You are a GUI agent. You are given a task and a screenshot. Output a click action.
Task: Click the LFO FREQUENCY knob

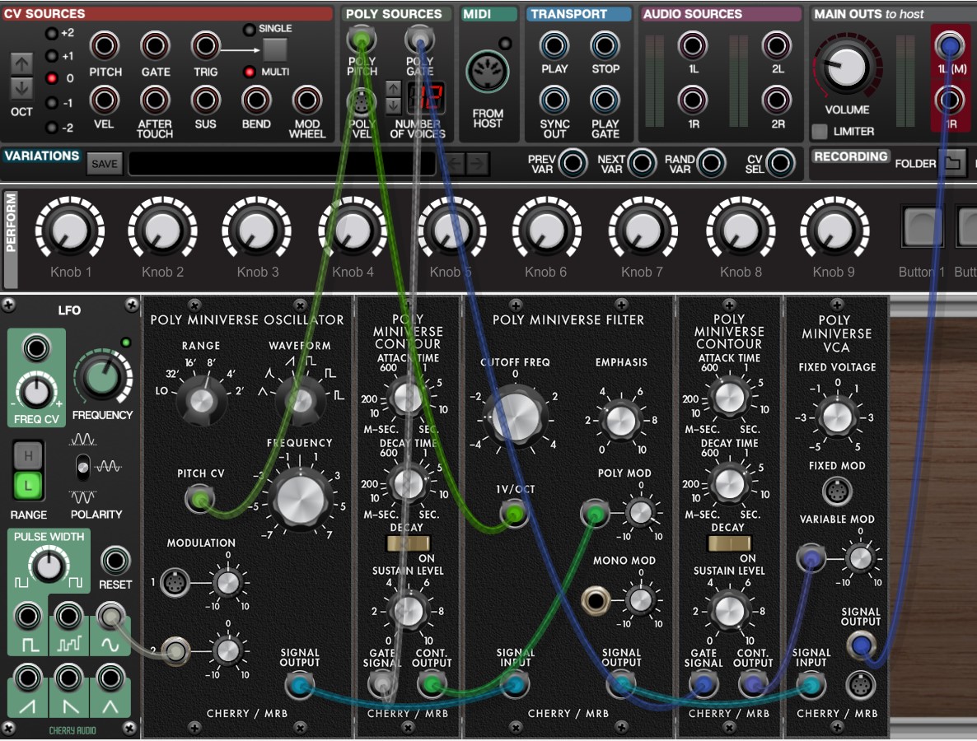(x=104, y=378)
